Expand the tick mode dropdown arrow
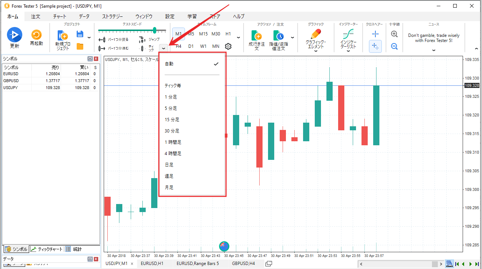Image resolution: width=482 pixels, height=269 pixels. coord(164,48)
